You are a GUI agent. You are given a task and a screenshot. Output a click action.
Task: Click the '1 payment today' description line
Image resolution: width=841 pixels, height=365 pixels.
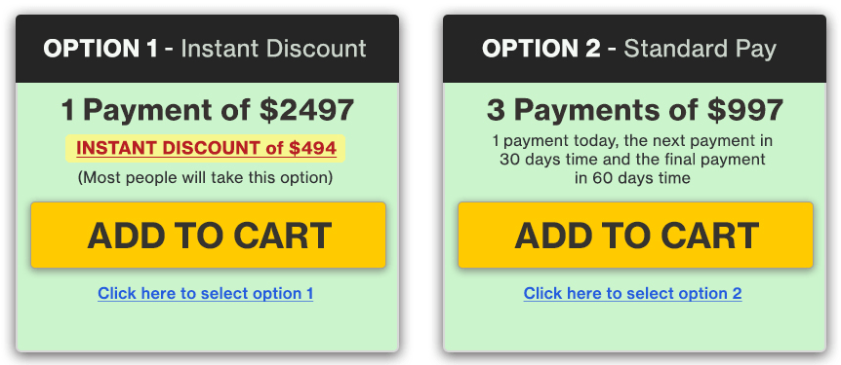click(633, 141)
